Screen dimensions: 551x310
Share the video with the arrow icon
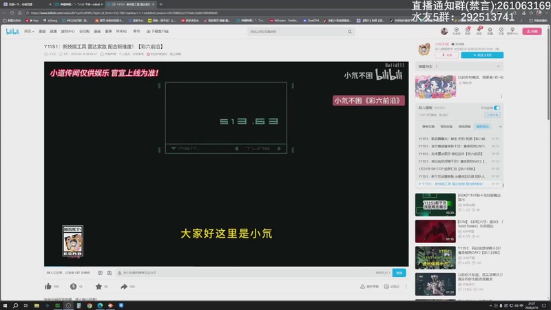[x=124, y=287]
